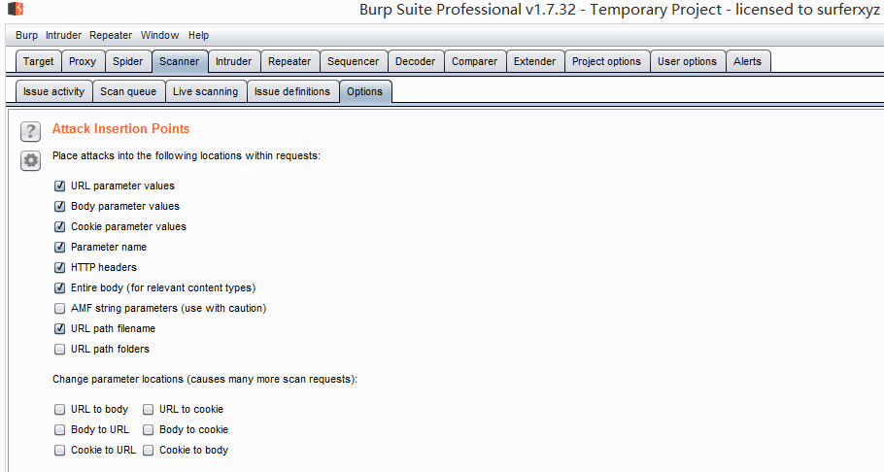
Task: Switch to the Intruder tool tab
Action: tap(233, 61)
